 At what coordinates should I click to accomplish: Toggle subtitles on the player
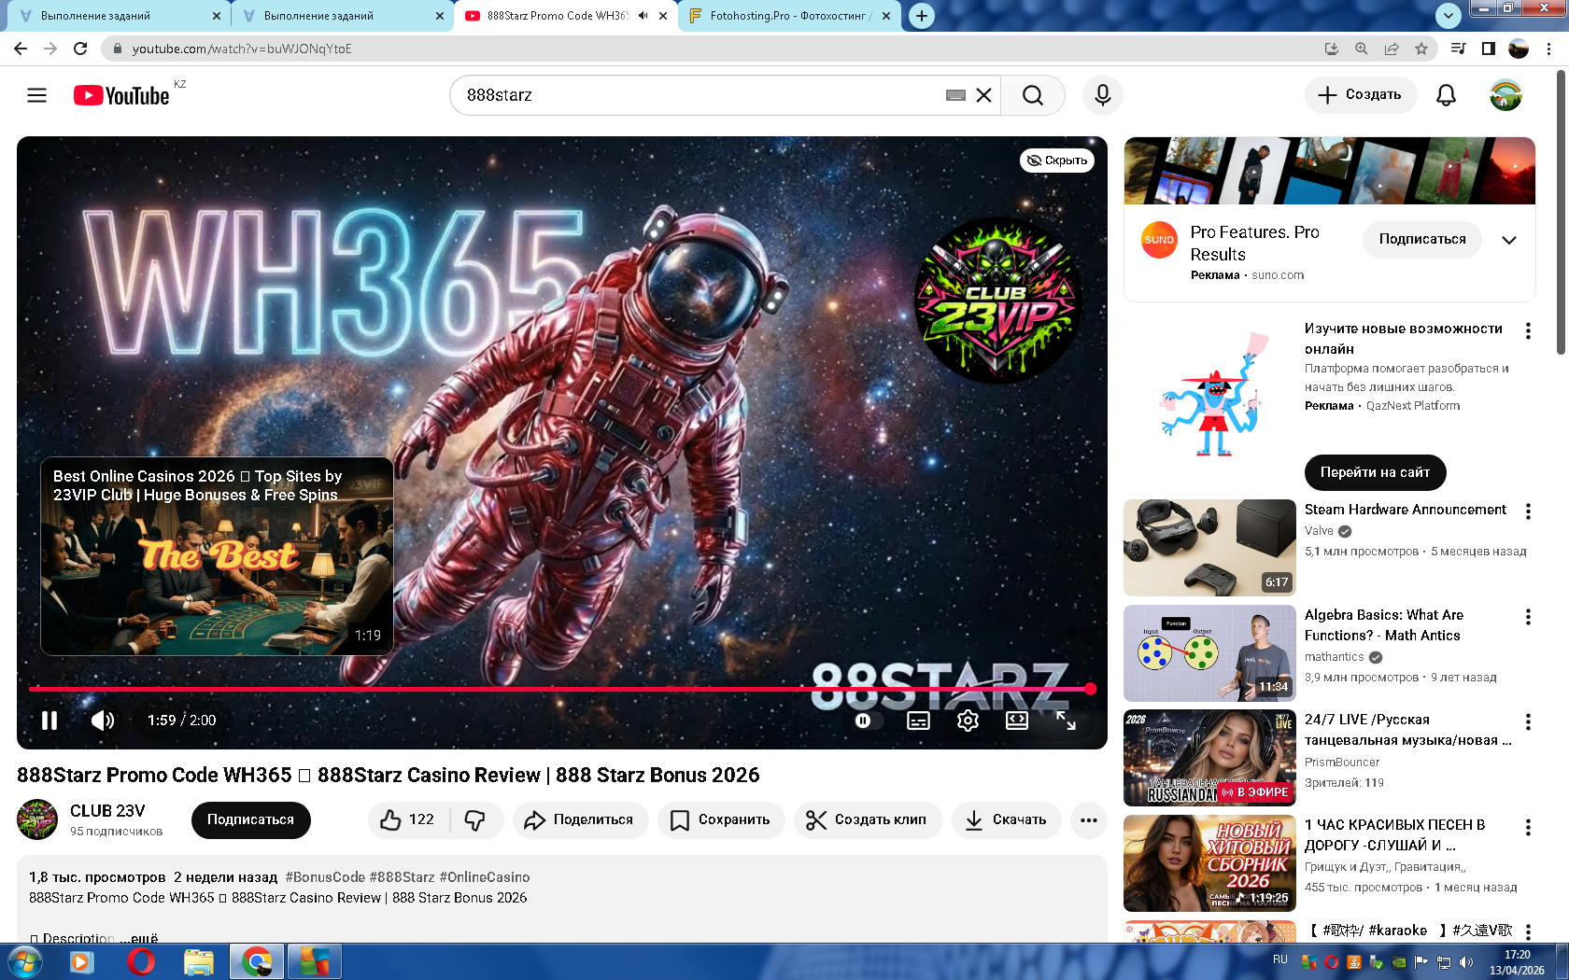918,721
